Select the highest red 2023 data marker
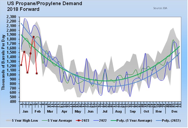The height and width of the screenshot is (128, 188). [x=34, y=37]
